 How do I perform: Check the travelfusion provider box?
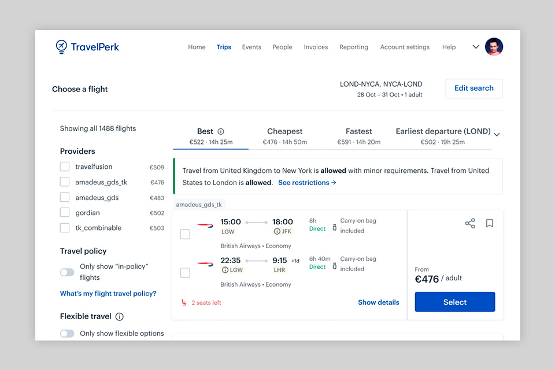tap(64, 166)
